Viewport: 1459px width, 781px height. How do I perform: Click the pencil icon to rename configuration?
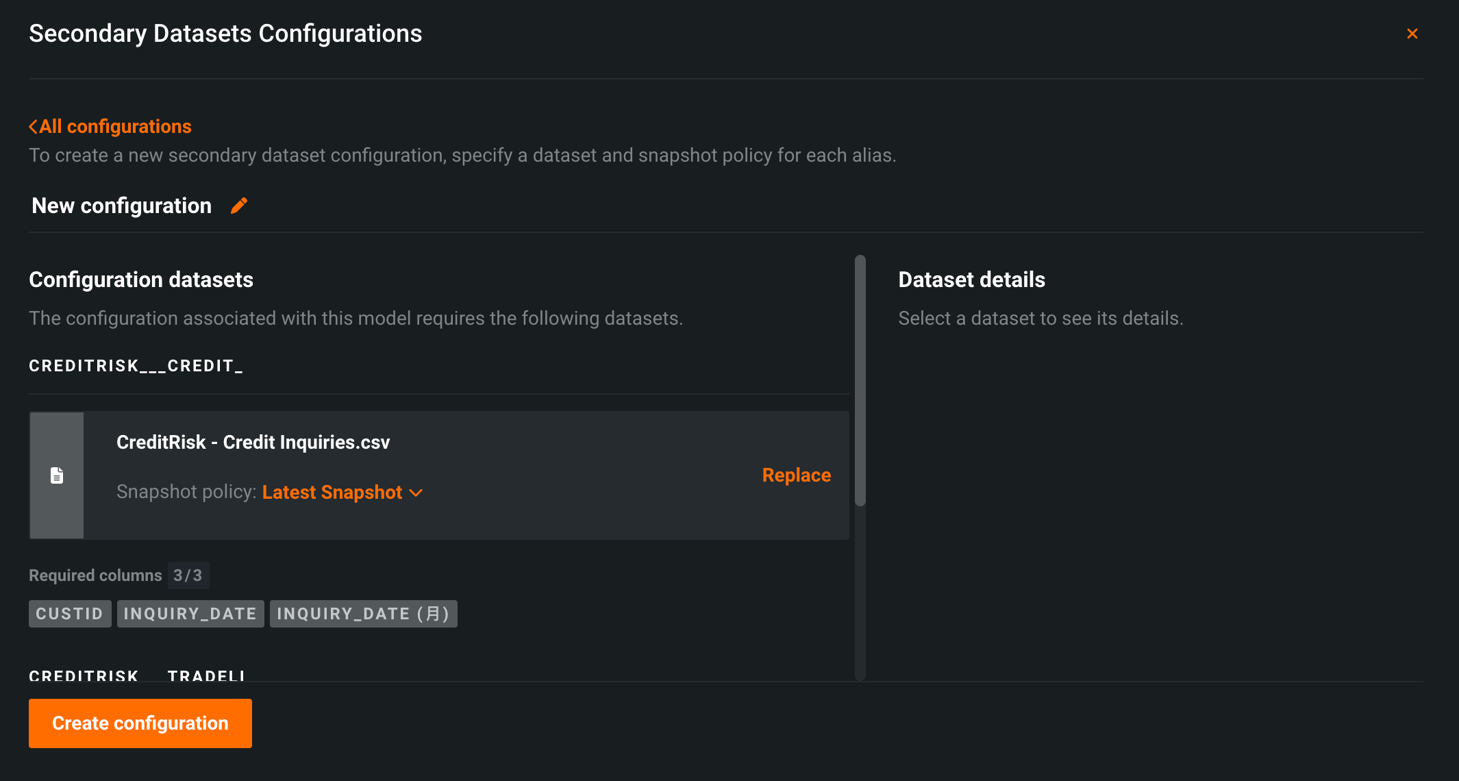239,206
